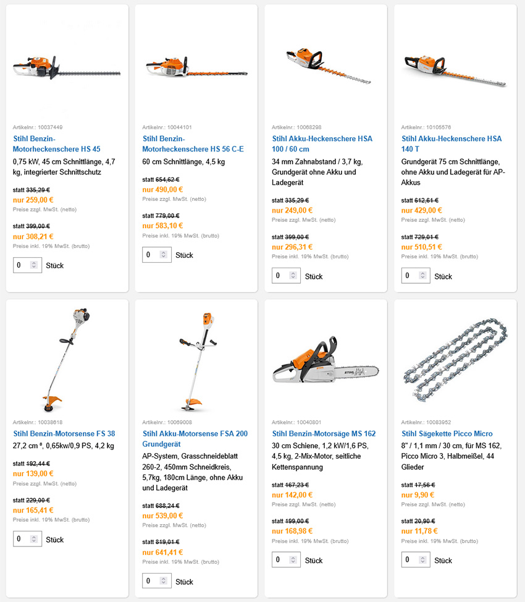This screenshot has width=525, height=602.
Task: Go to Stihl Akku-Heckenschere HSA 100 / 60 cm
Action: click(322, 144)
